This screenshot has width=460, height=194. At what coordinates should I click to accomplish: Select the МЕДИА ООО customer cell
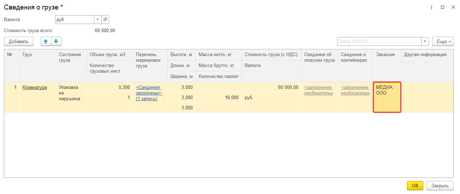[x=387, y=97]
